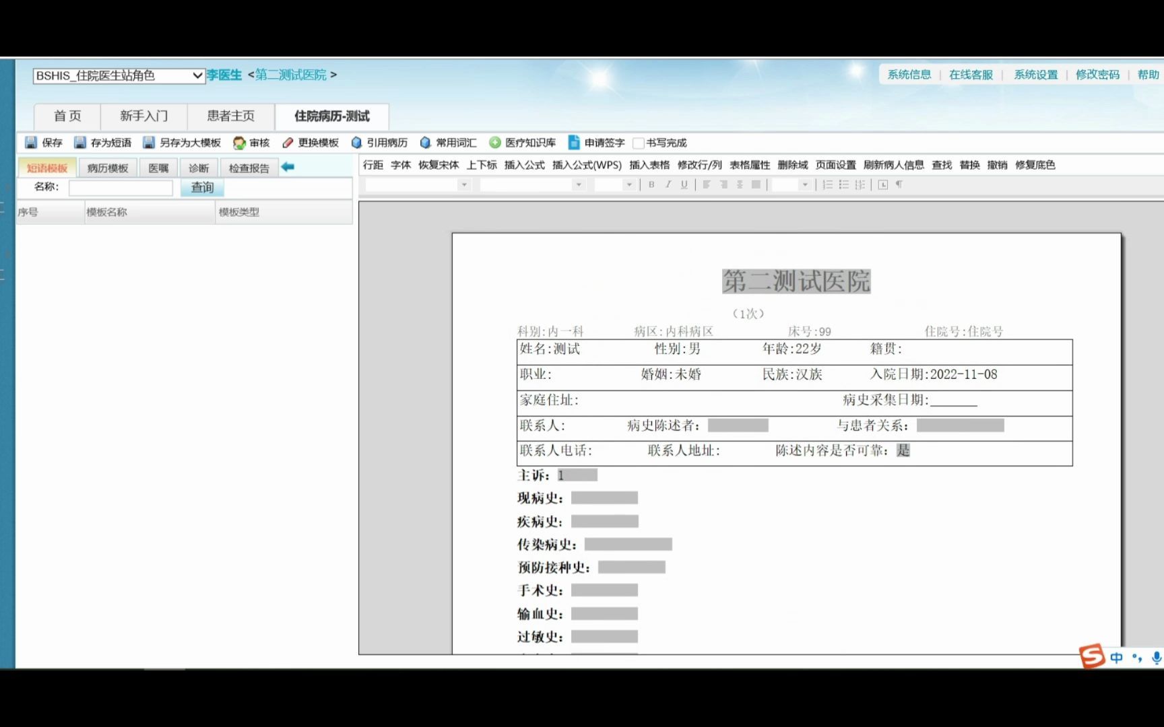The height and width of the screenshot is (727, 1164).
Task: Switch to the 新手入门 tab
Action: pos(144,116)
